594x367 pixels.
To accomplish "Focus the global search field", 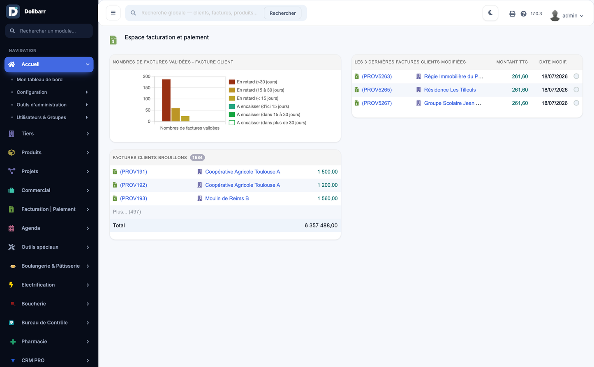I will click(x=199, y=13).
